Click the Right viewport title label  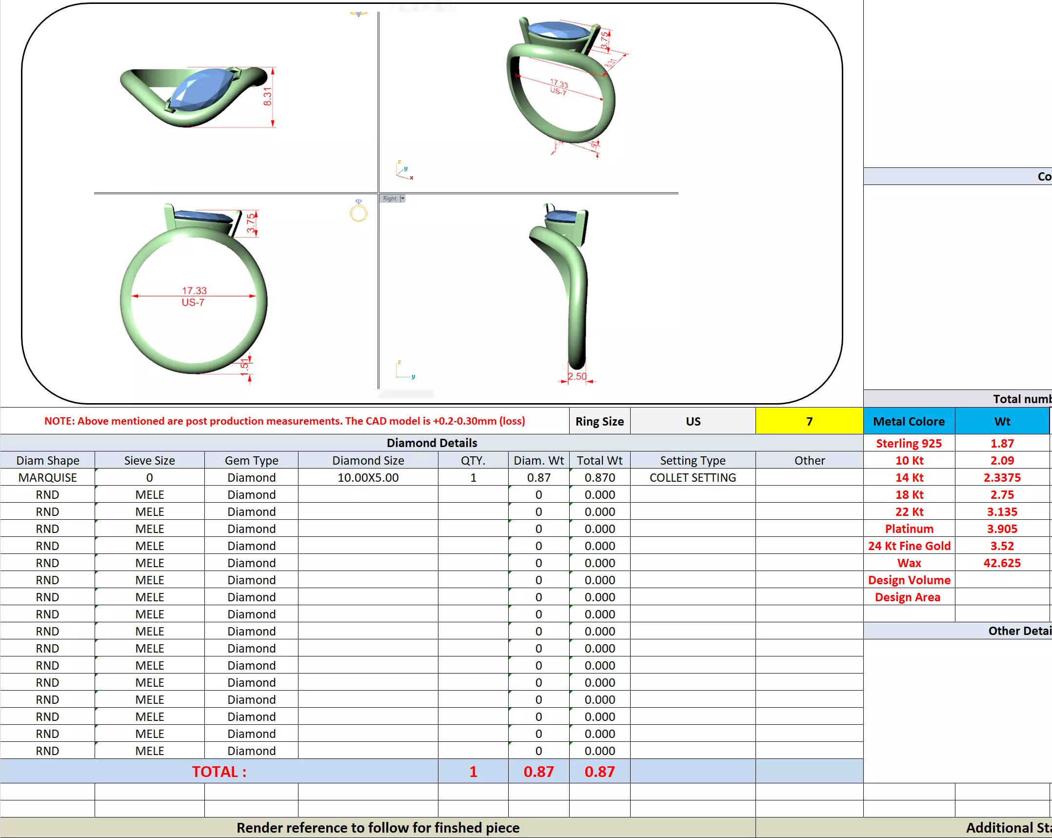pos(389,198)
